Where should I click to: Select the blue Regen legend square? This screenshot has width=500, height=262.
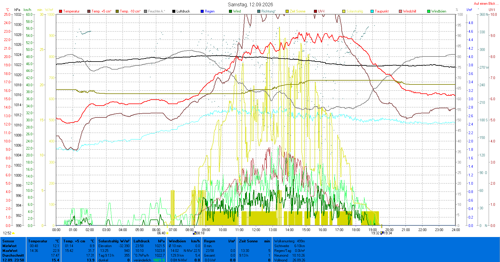pyautogui.click(x=202, y=11)
